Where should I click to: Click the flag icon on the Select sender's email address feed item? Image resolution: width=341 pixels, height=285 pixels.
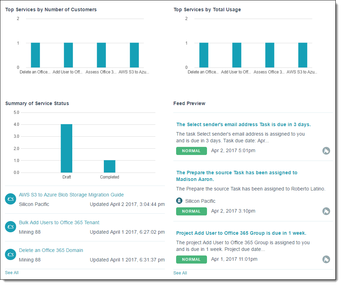pyautogui.click(x=326, y=151)
